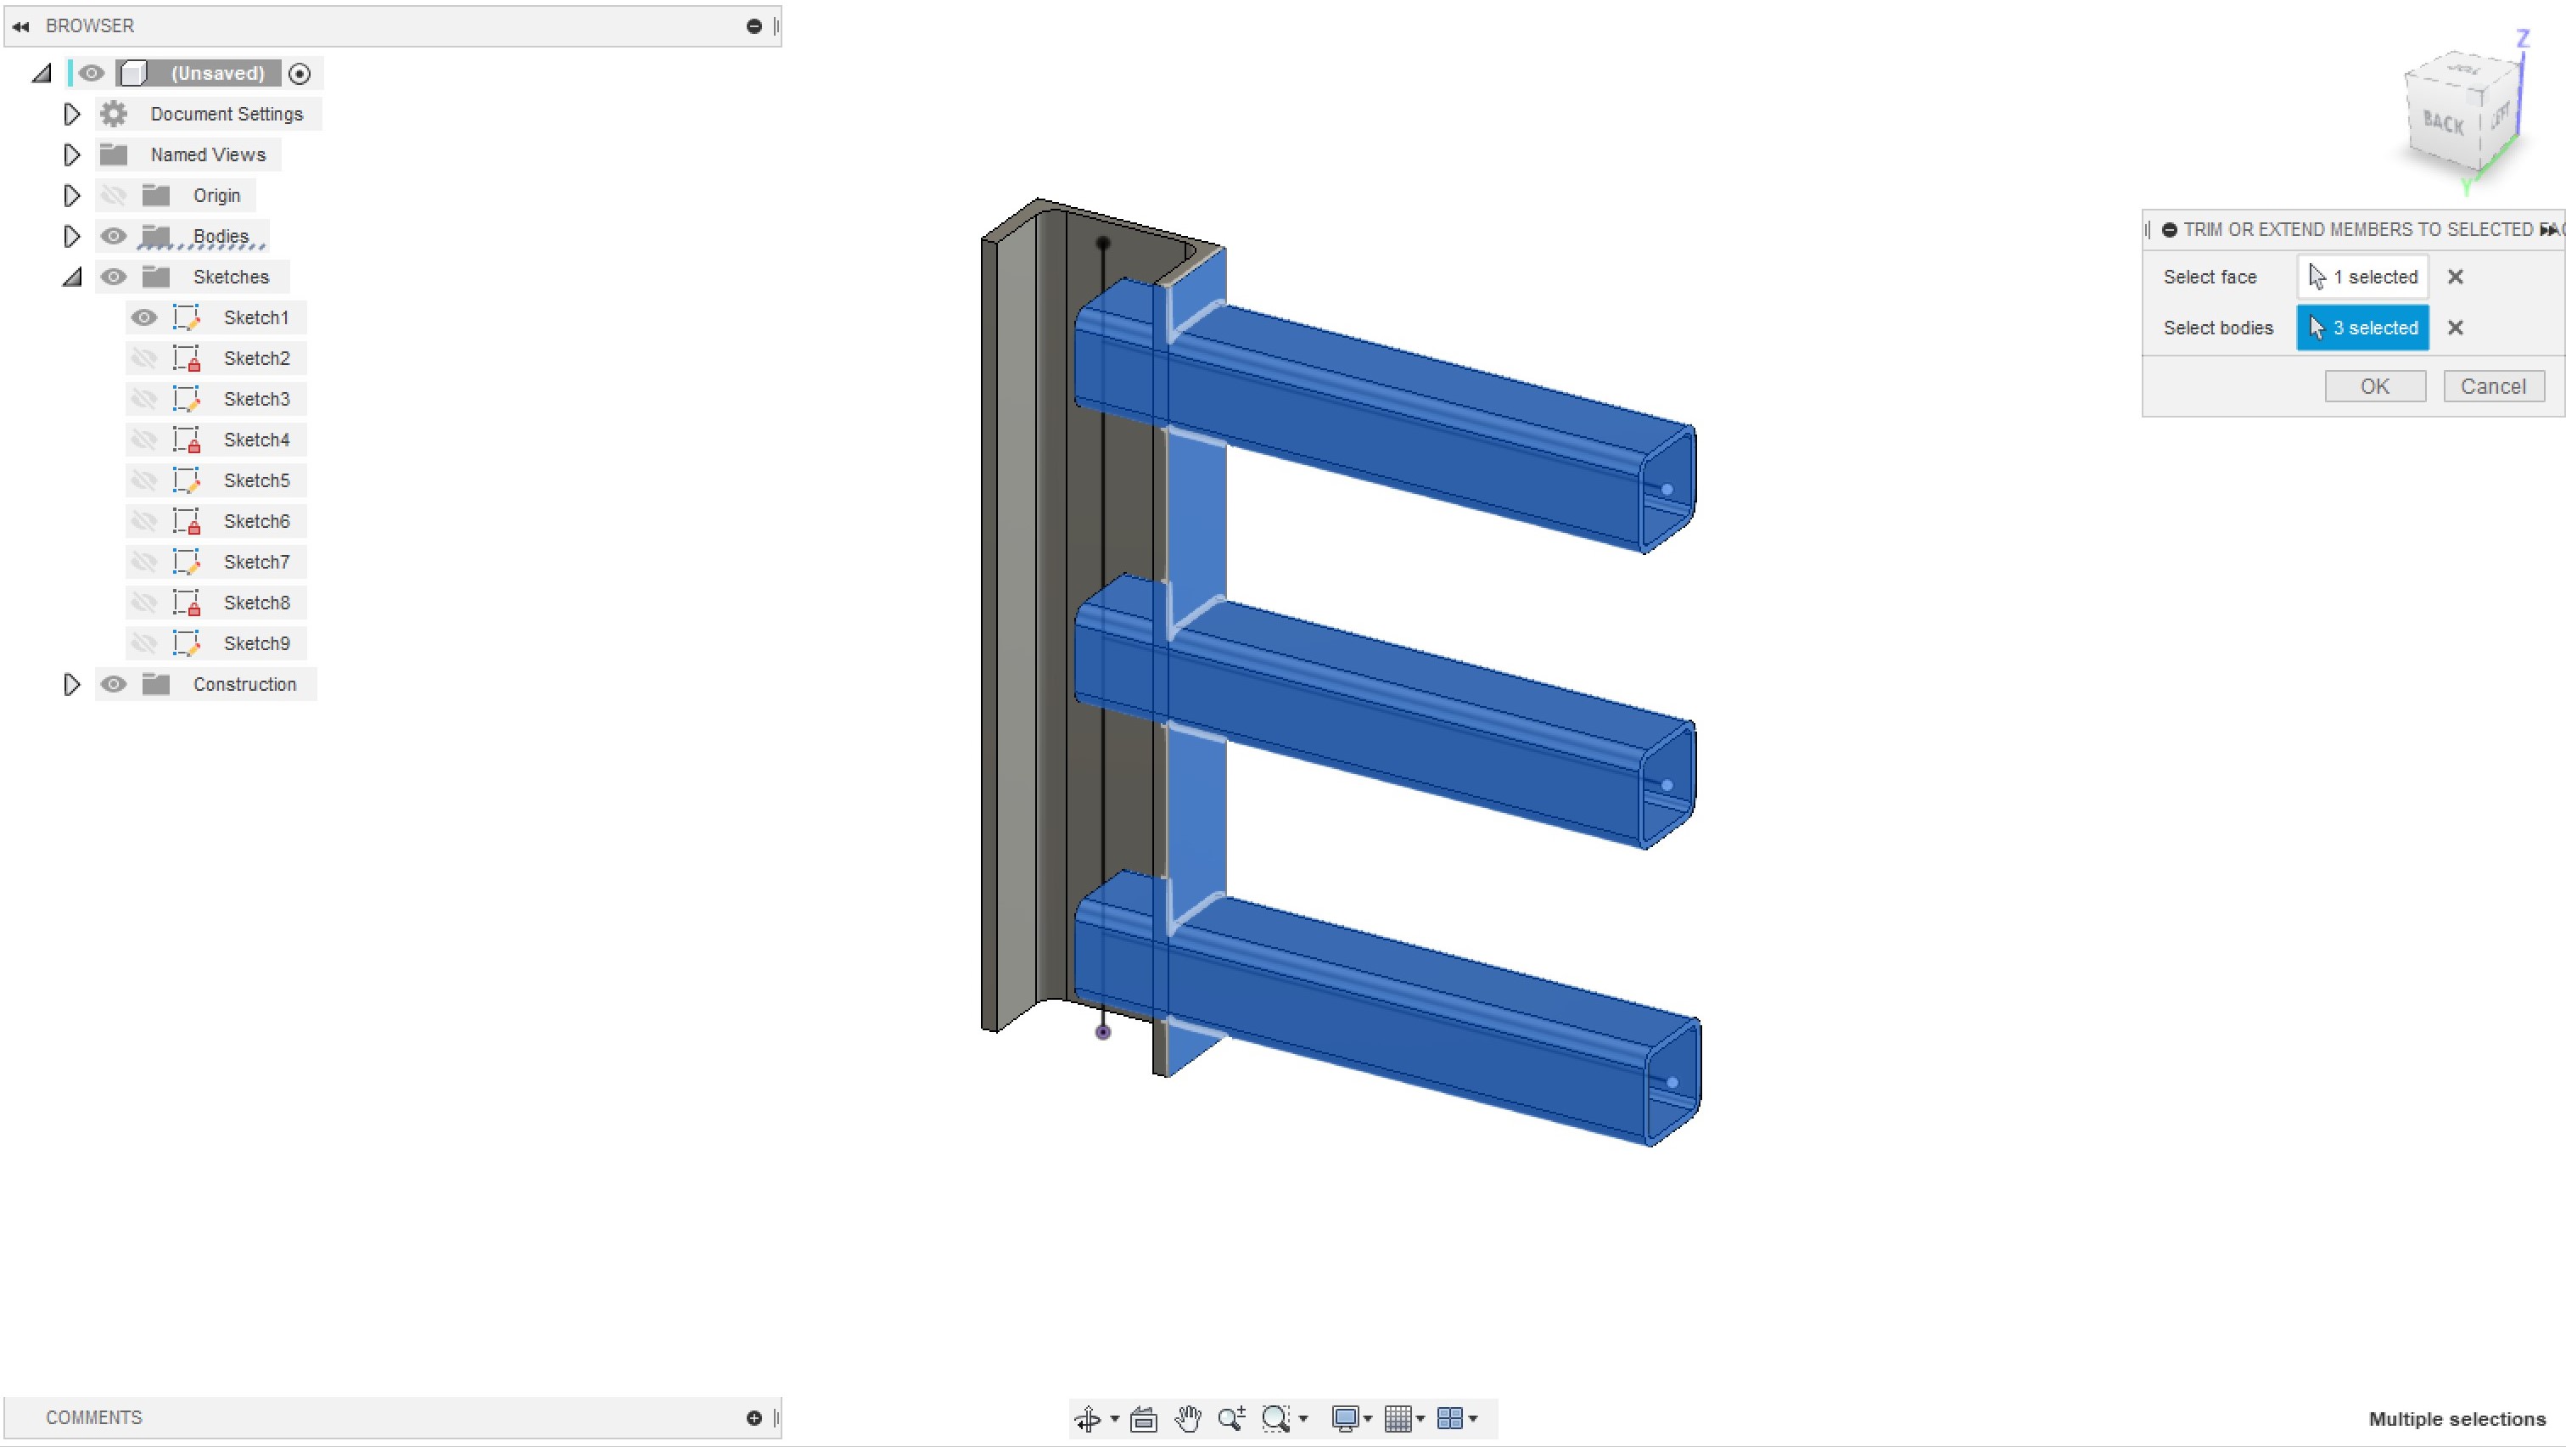Image resolution: width=2566 pixels, height=1447 pixels.
Task: Click the Zoom Window magnifier icon
Action: [1276, 1418]
